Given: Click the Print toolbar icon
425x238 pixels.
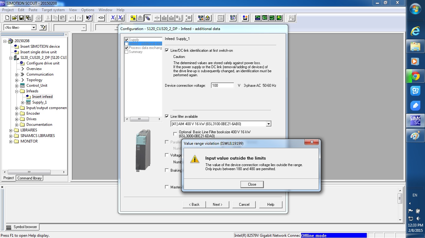Looking at the screenshot, I should [x=38, y=18].
